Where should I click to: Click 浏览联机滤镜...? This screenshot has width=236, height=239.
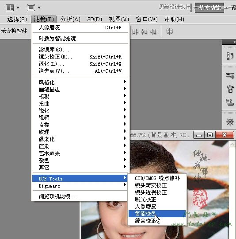80,196
